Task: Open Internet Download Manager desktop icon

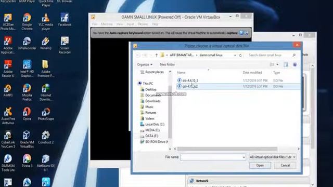Action: click(46, 92)
